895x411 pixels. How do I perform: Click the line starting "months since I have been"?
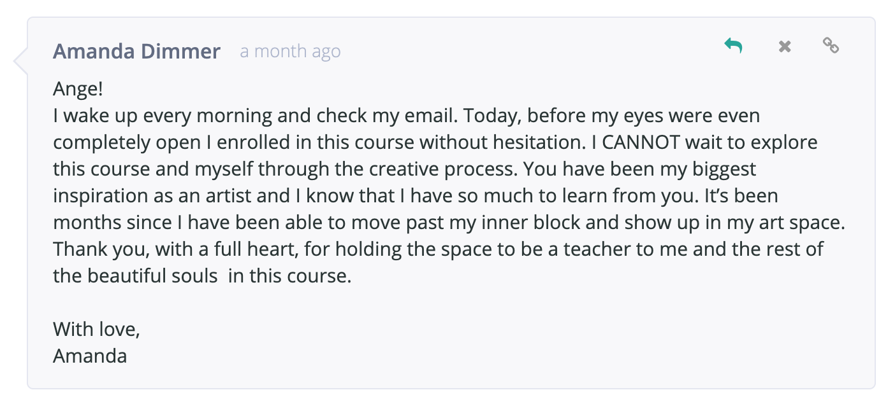click(x=449, y=223)
